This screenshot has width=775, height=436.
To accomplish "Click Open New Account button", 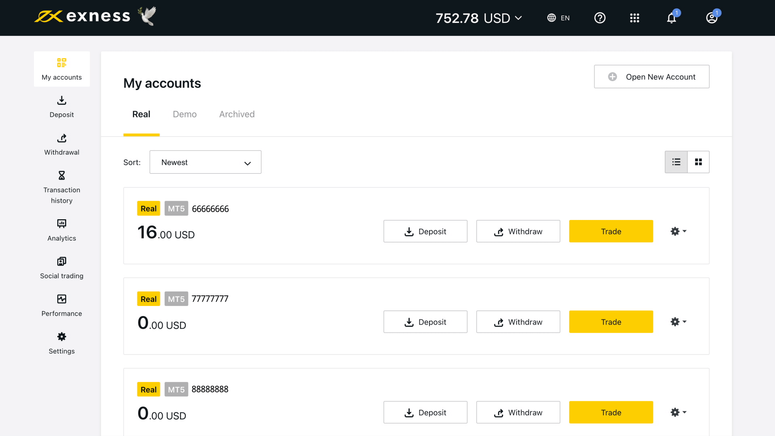I will [651, 77].
